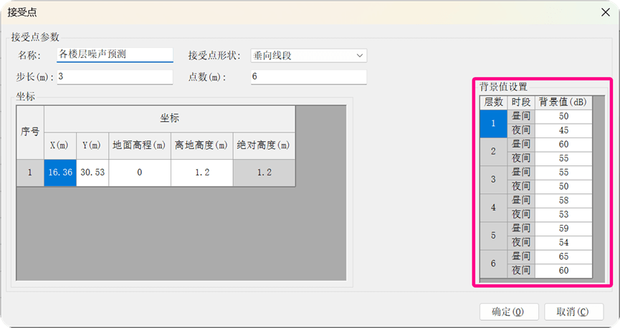620x328 pixels.
Task: Click floor 3 夜间 period cell
Action: (x=521, y=186)
